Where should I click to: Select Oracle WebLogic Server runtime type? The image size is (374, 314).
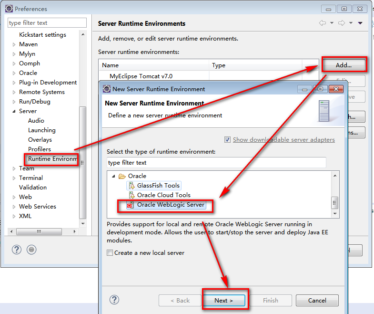(x=171, y=205)
